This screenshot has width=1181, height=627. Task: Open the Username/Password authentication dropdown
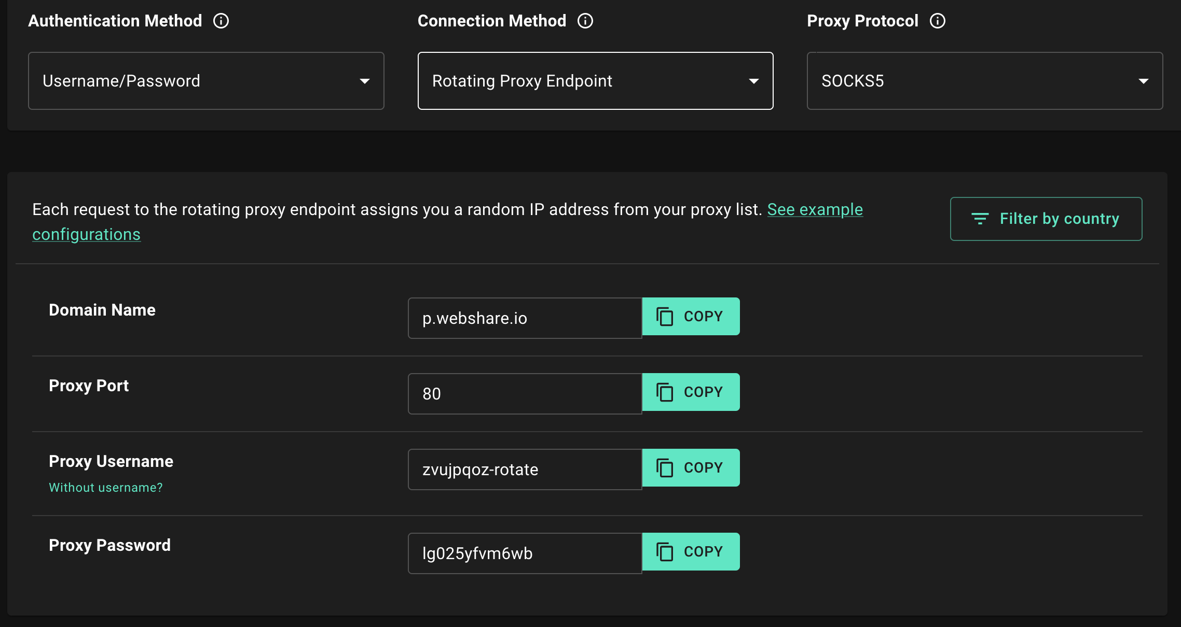(x=205, y=81)
